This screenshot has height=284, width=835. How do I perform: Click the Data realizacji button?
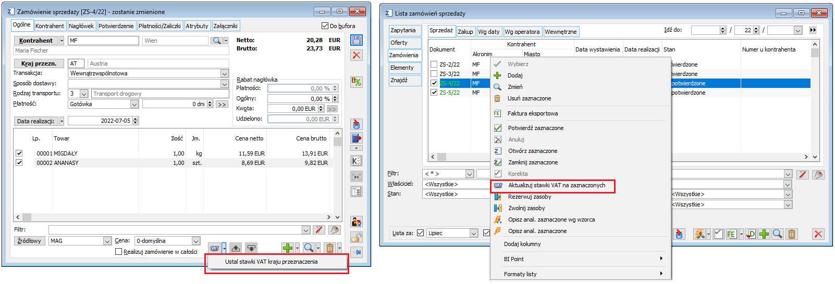click(35, 121)
